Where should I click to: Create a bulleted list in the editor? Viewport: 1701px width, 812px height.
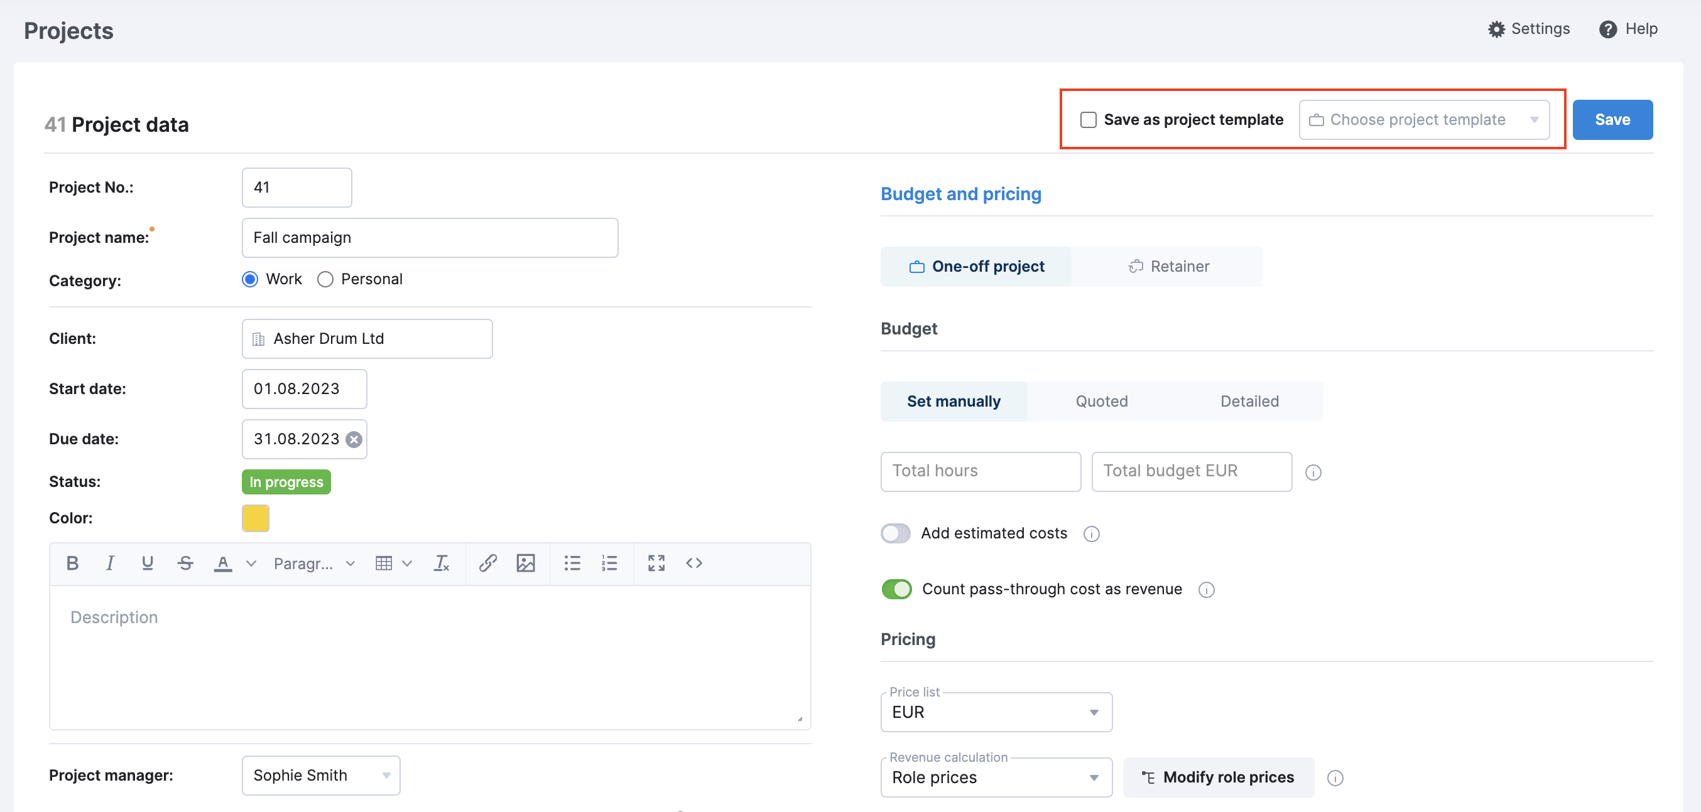(572, 564)
